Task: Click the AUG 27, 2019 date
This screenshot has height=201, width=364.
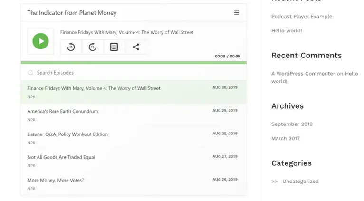Action: tap(225, 156)
